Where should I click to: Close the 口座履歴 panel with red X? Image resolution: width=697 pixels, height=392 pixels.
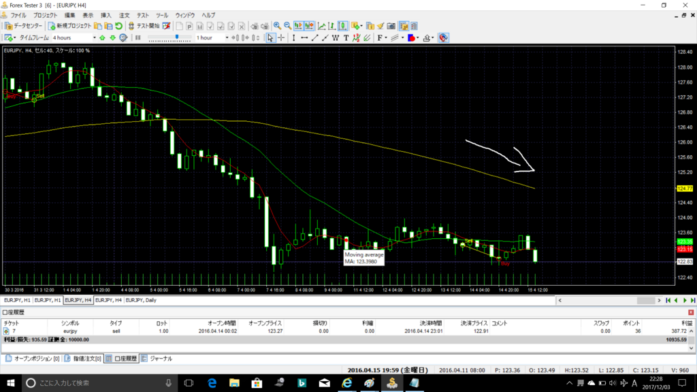click(691, 312)
